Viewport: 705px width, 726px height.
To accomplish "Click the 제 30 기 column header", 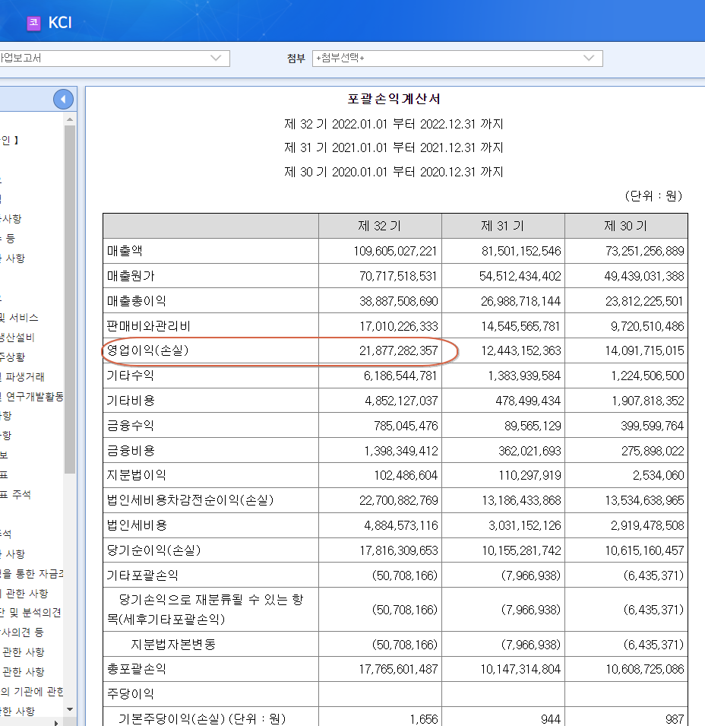I will 626,226.
